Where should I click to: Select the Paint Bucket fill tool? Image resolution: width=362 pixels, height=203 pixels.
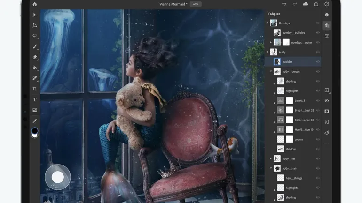[x=35, y=68]
